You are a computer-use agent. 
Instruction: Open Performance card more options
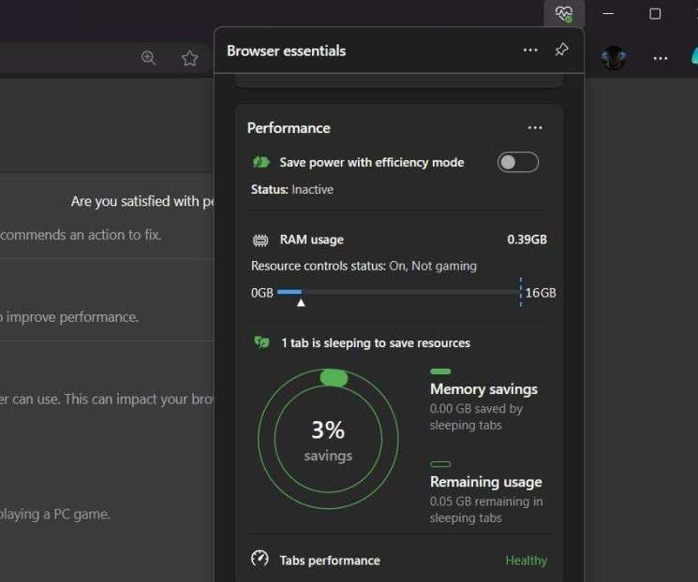tap(535, 128)
